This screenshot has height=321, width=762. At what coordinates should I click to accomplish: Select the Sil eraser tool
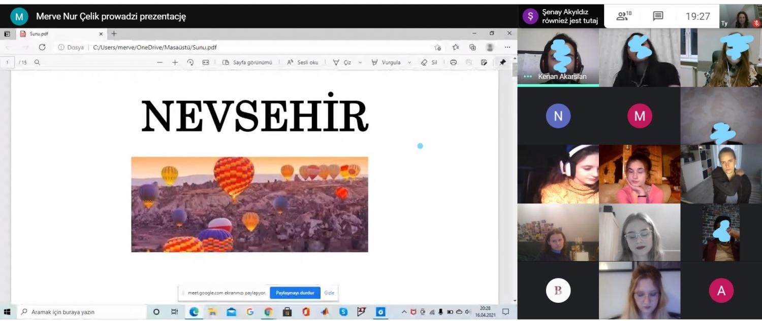click(429, 62)
